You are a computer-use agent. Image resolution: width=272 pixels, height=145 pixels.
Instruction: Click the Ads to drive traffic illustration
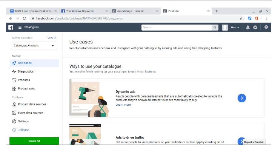point(85,134)
